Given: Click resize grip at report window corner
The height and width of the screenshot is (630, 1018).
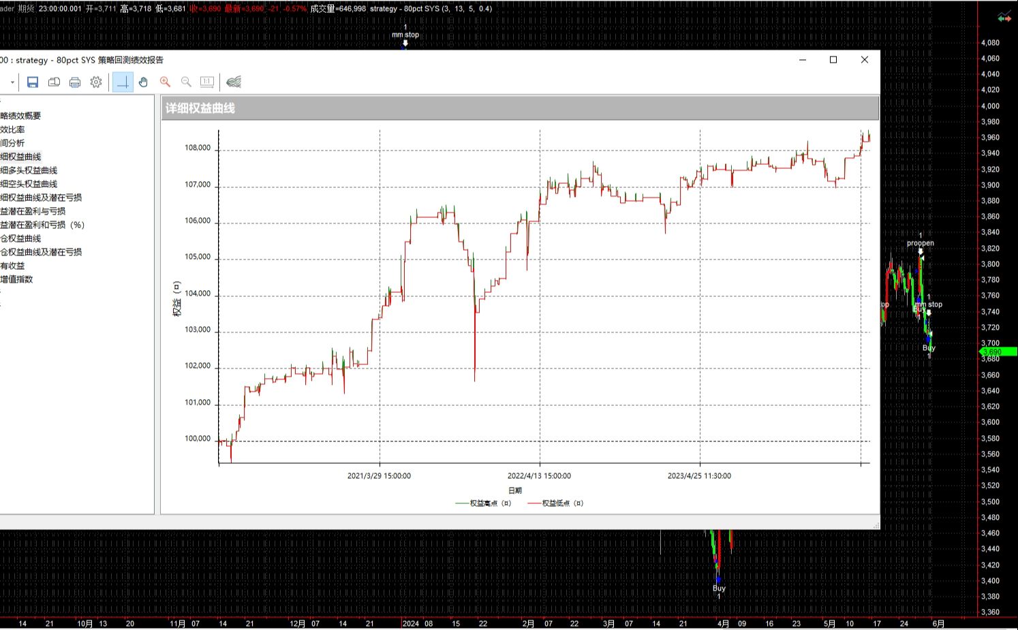Looking at the screenshot, I should click(876, 525).
